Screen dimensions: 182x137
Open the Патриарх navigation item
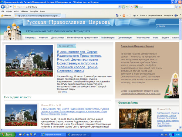click(30, 38)
